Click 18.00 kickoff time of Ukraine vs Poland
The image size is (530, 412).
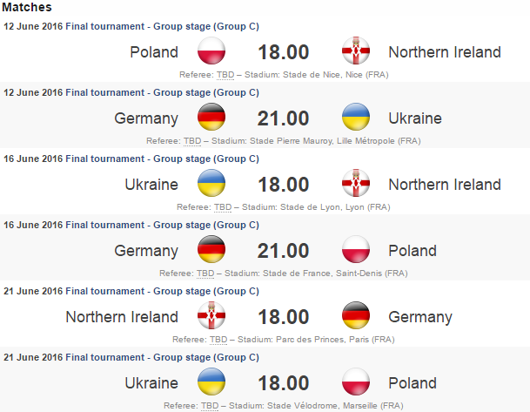pos(284,383)
